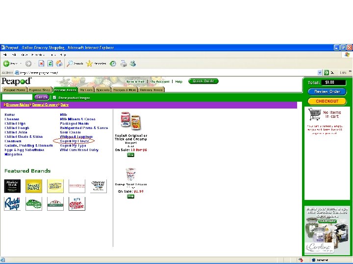353x264 pixels.
Task: Open the Carolina Candles advertisement banner
Action: coord(327,230)
